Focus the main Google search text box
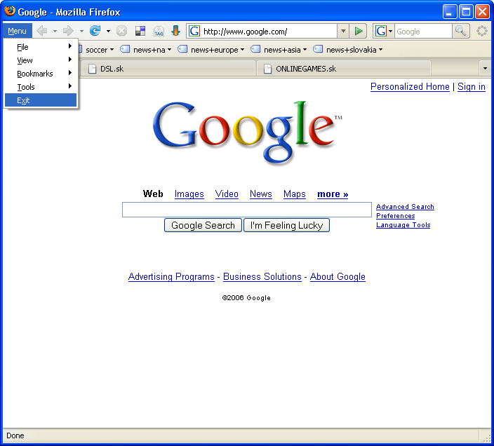This screenshot has width=494, height=446. pyautogui.click(x=247, y=210)
